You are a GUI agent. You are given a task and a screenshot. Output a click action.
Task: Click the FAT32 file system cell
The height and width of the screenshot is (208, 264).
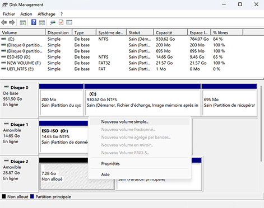(104, 63)
